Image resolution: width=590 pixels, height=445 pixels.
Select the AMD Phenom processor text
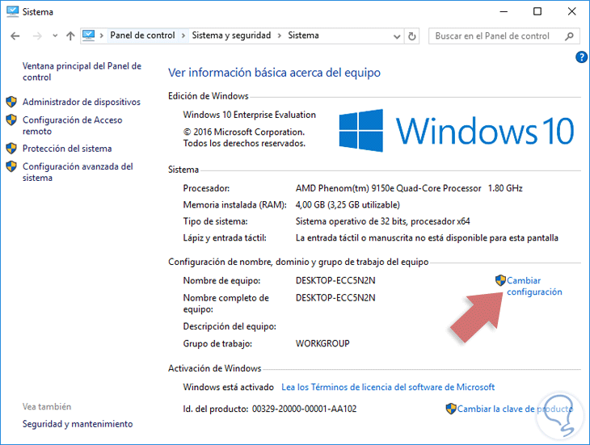pos(409,188)
